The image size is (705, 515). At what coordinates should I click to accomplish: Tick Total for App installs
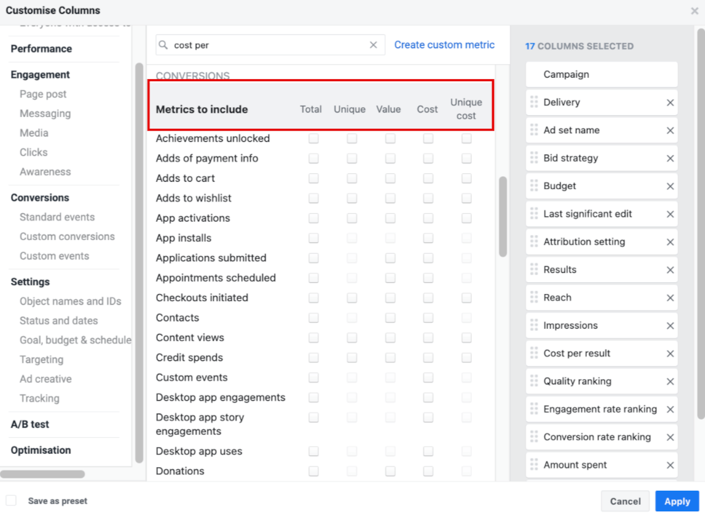[x=313, y=238]
